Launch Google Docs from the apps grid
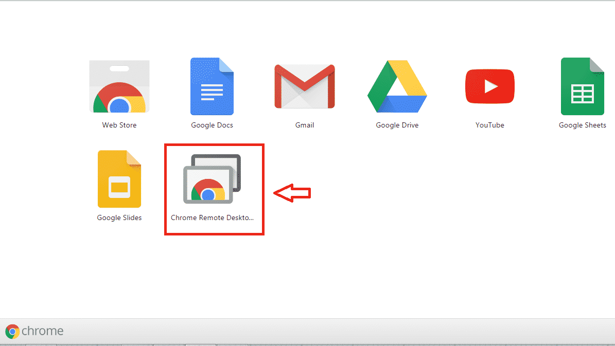615x346 pixels. tap(212, 86)
